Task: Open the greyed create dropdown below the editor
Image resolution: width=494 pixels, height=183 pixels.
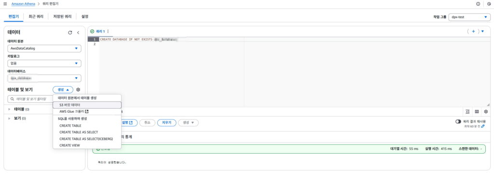Action: (188, 123)
